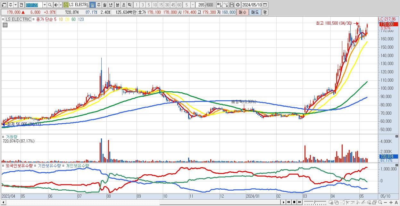400x206 pixels.
Task: Click the data grid icon under LS ELECTRIC legend
Action: (5, 25)
